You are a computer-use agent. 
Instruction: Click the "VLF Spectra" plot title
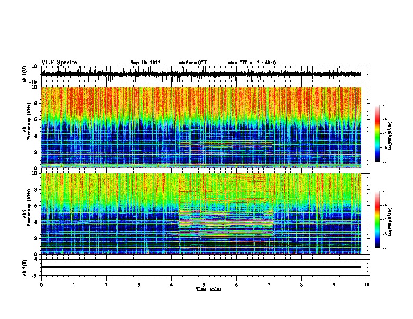[59, 63]
